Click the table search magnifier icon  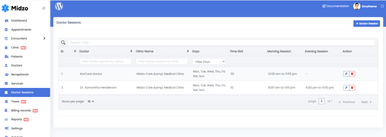(x=63, y=42)
